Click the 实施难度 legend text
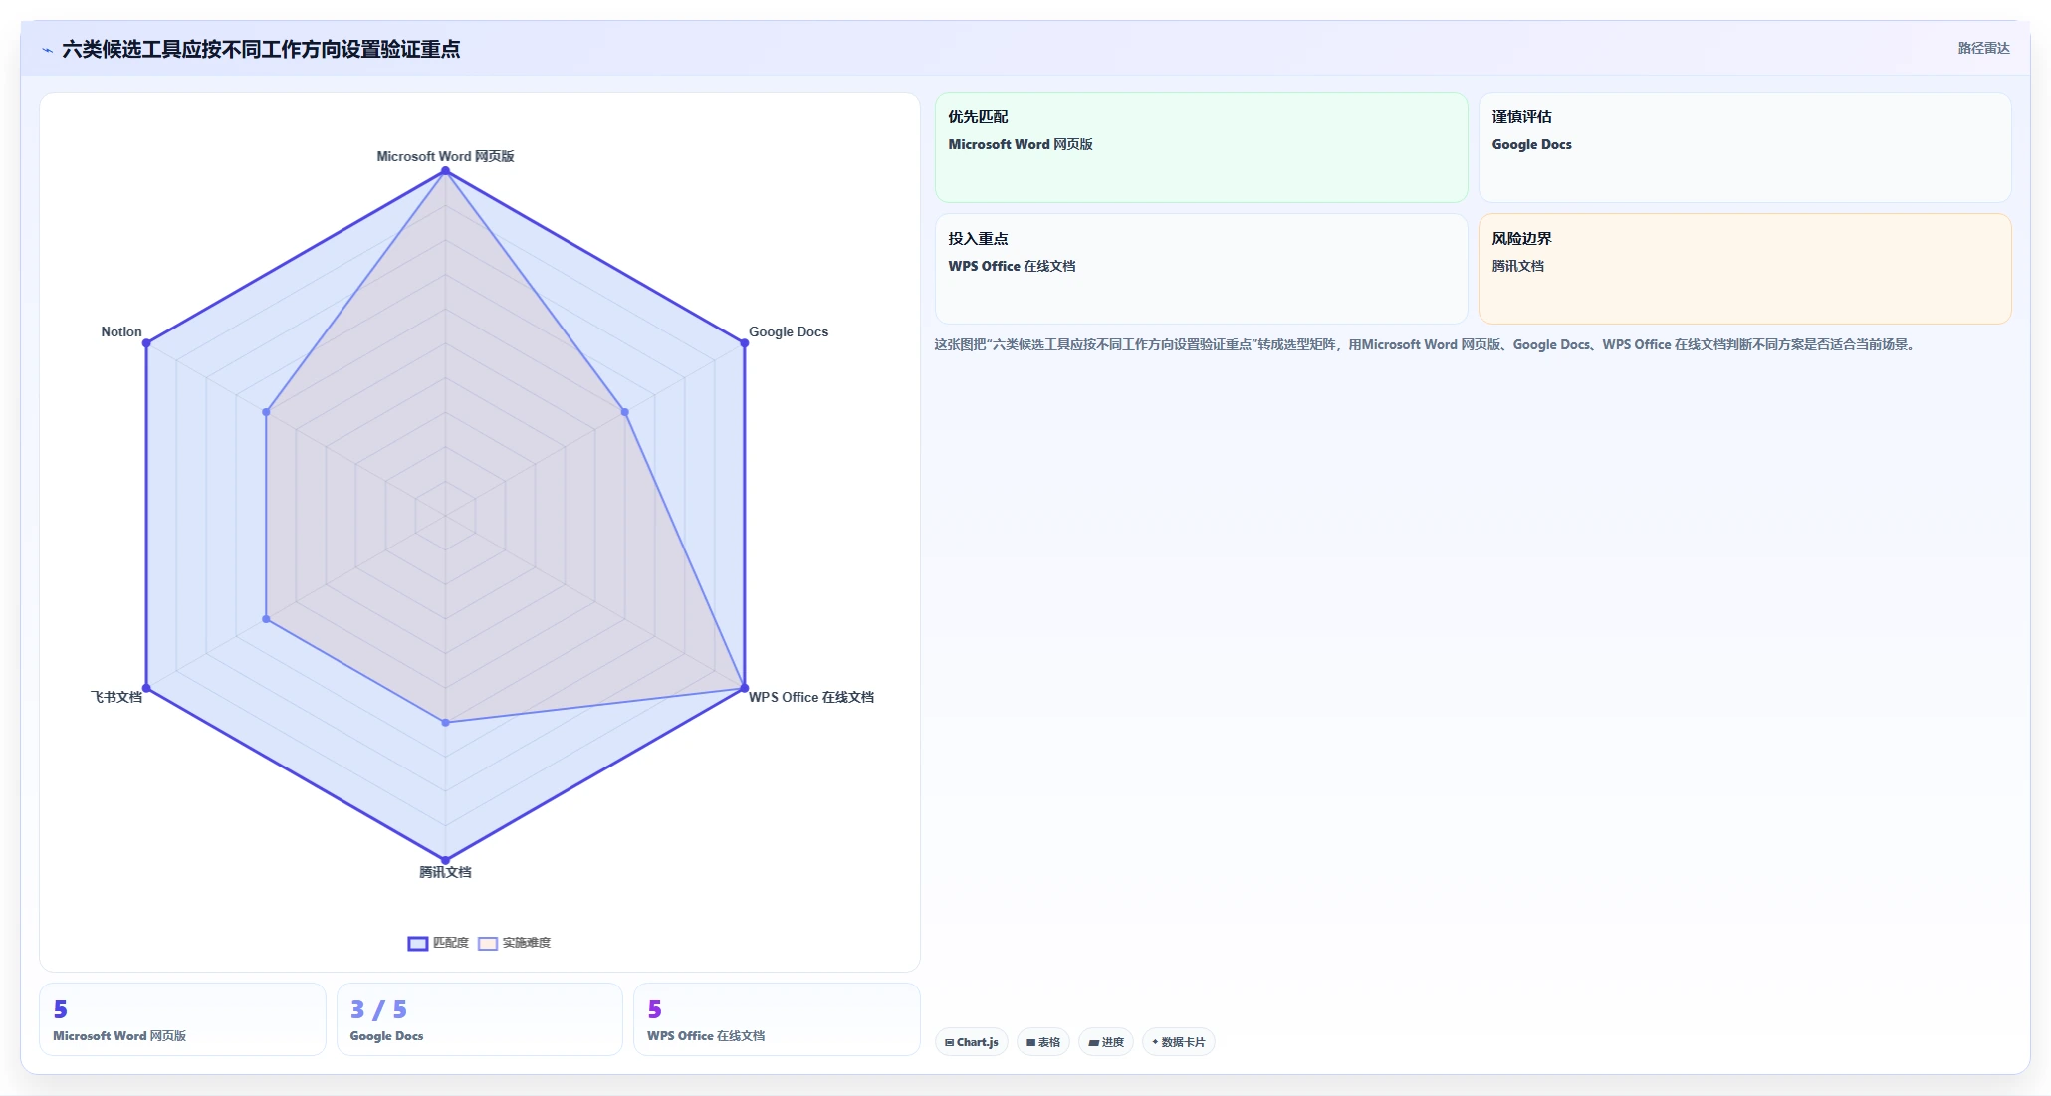 [526, 943]
